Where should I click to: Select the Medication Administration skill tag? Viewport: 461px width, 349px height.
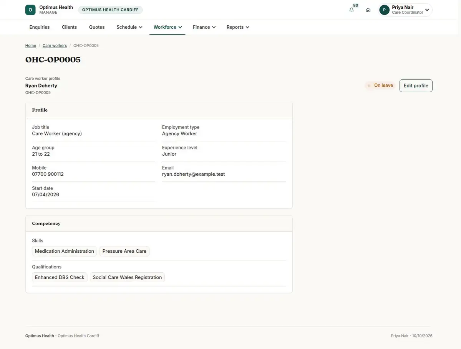(x=65, y=251)
